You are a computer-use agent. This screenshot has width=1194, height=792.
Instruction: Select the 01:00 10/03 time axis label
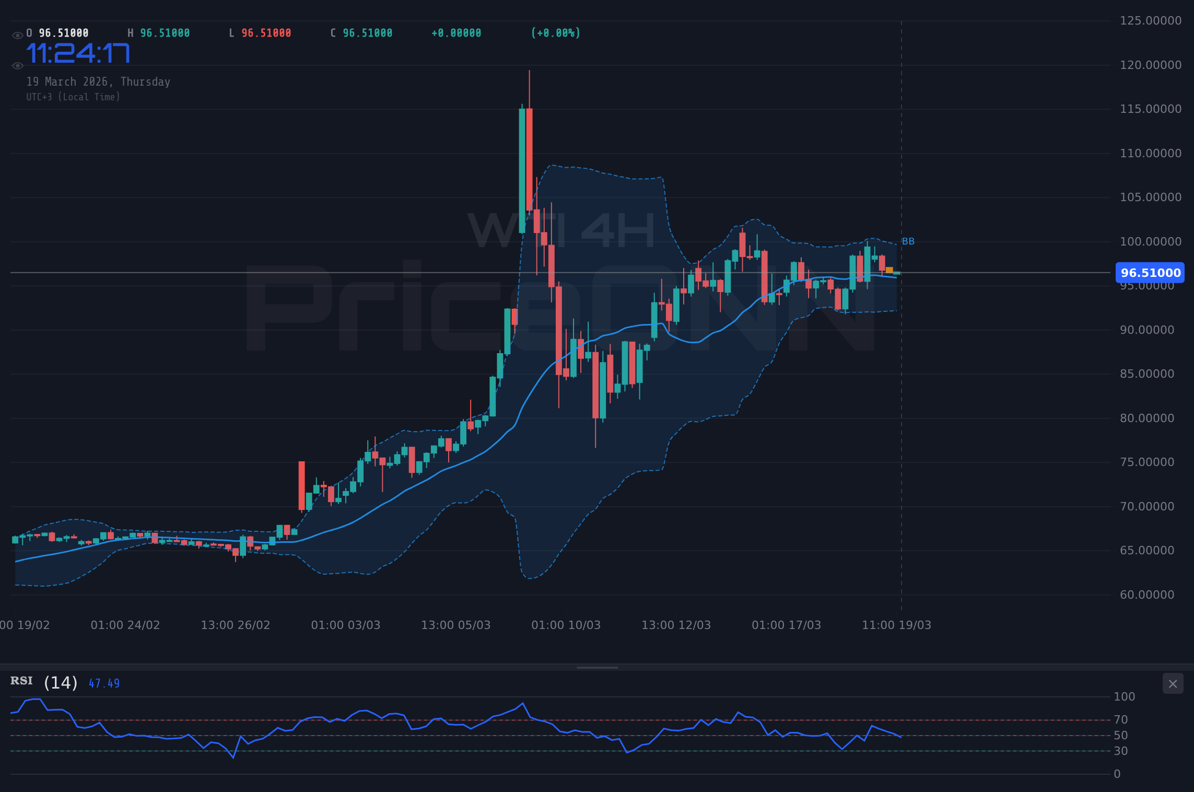coord(566,625)
